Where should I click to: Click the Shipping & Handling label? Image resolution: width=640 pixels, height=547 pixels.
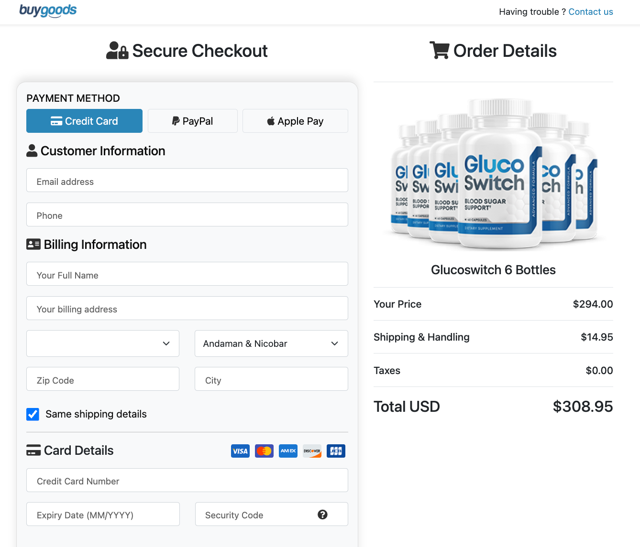[x=421, y=337]
